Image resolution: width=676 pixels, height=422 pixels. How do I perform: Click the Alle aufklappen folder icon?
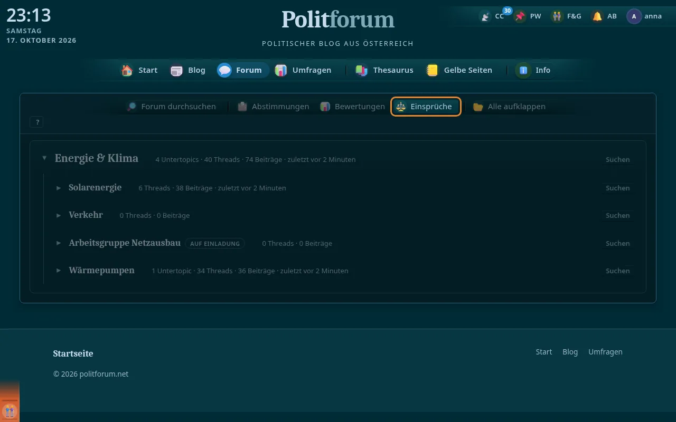click(478, 107)
